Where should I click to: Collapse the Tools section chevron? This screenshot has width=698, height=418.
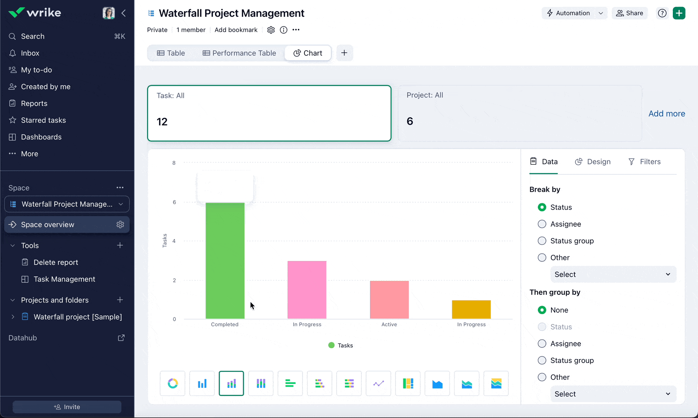(13, 246)
